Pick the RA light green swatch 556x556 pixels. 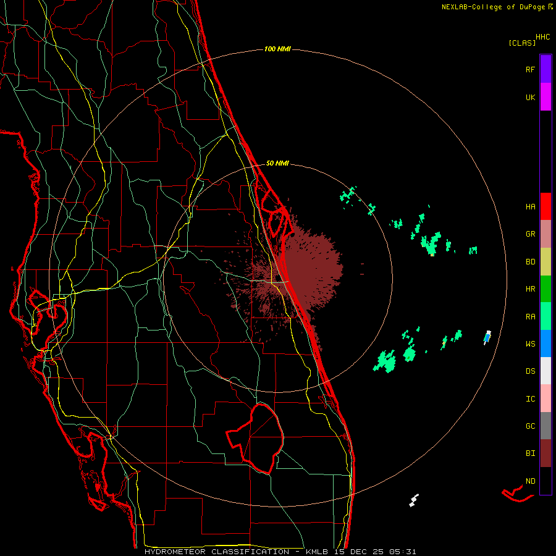[545, 316]
